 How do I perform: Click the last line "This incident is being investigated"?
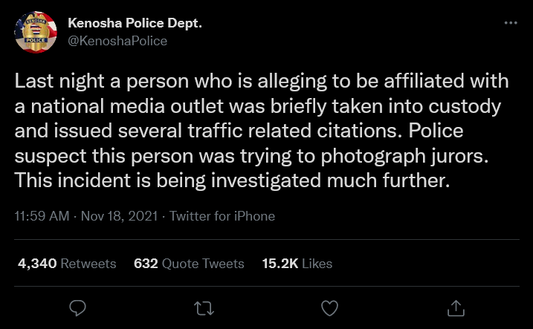click(233, 180)
